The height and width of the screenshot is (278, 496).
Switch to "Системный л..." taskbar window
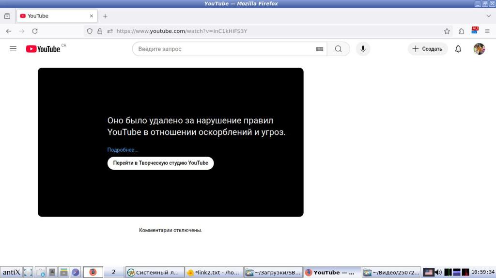tap(155, 272)
